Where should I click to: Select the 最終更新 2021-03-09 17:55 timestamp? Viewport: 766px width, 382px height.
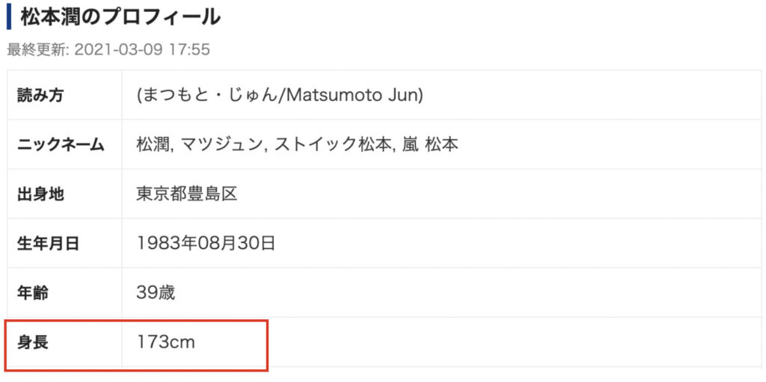coord(108,49)
